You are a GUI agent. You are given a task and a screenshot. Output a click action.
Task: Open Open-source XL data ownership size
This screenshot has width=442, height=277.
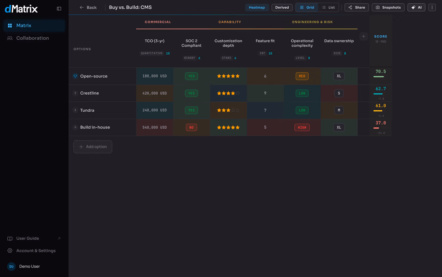coord(339,76)
